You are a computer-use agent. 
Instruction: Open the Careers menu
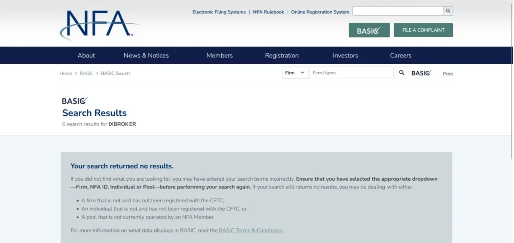[400, 55]
